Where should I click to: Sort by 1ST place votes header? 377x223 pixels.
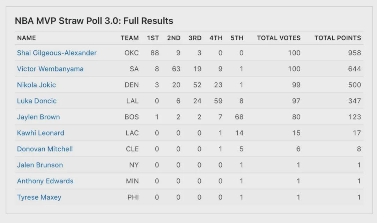(153, 38)
